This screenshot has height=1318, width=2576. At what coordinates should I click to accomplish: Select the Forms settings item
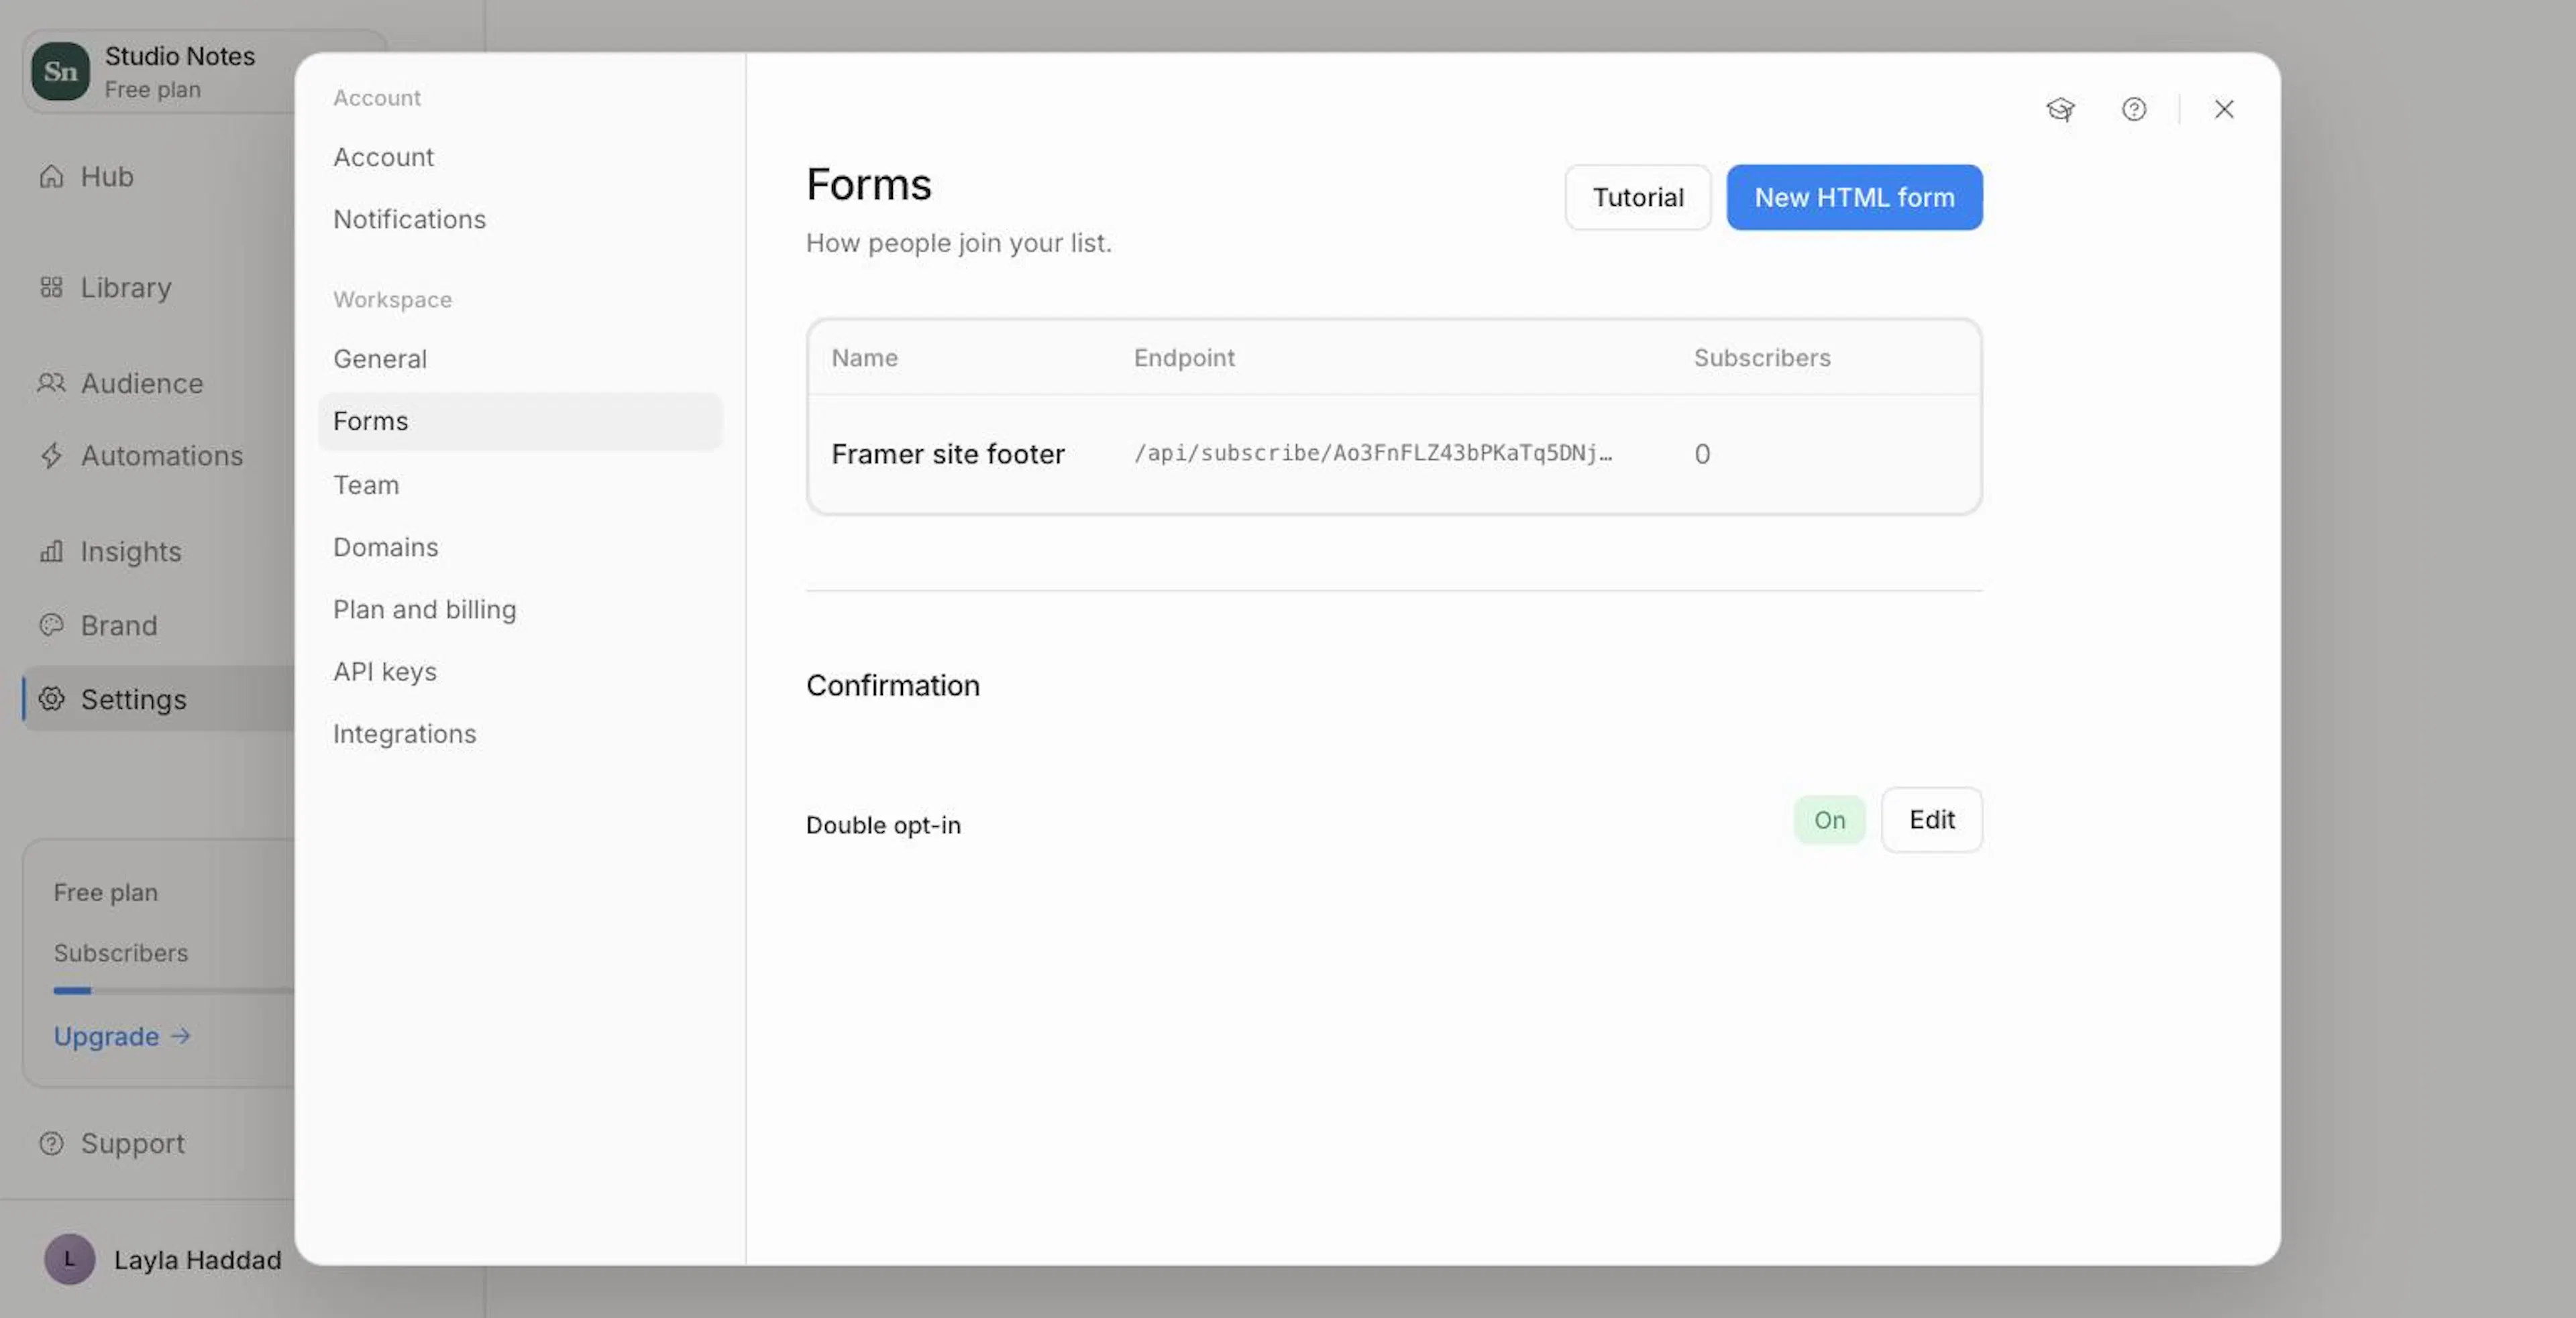tap(520, 421)
